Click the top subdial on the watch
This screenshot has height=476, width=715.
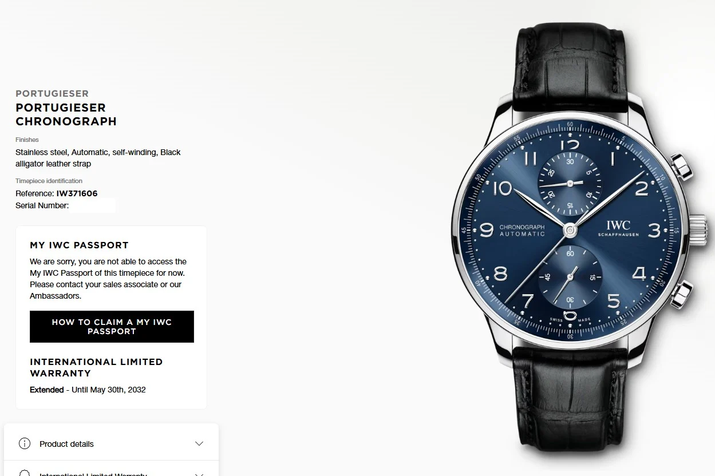click(570, 183)
